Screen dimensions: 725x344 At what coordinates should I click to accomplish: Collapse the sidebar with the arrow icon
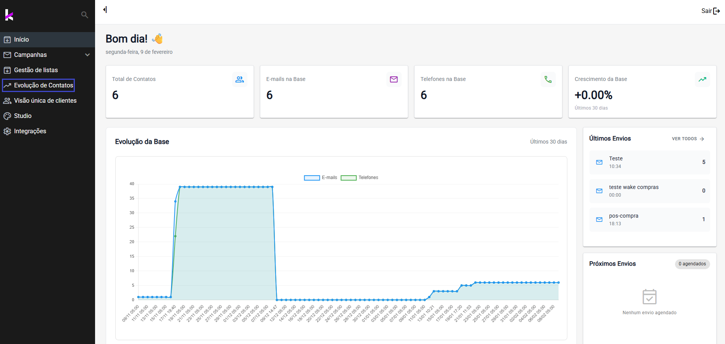(x=105, y=10)
